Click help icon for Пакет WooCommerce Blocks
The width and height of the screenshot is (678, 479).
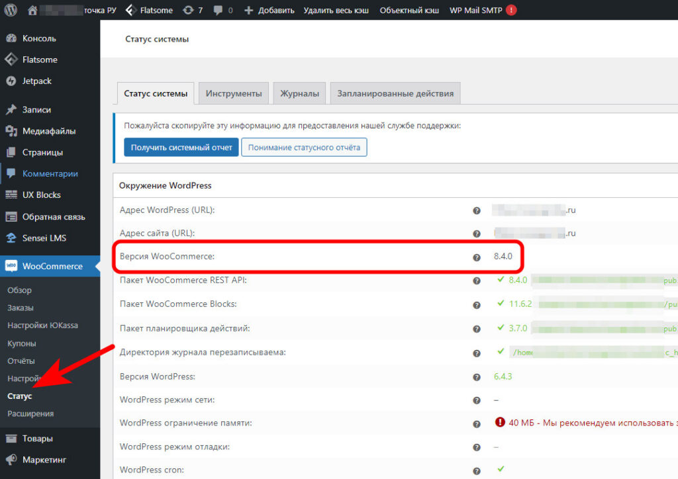[x=477, y=305]
